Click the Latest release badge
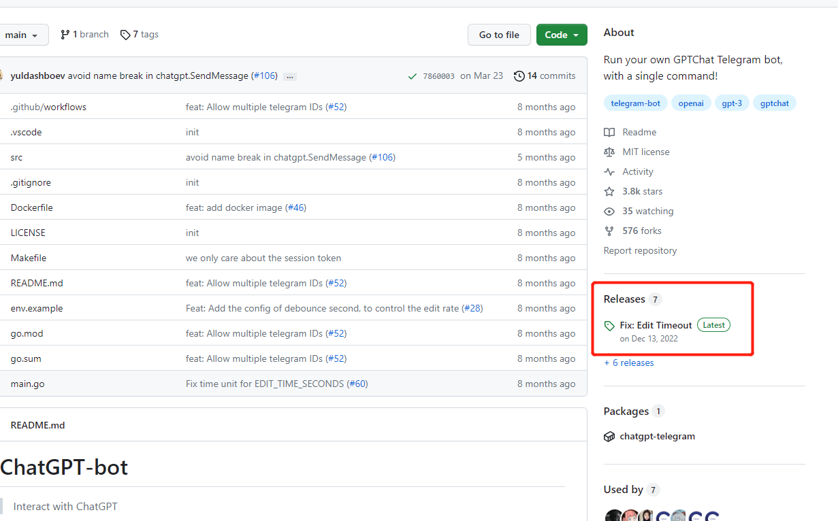 [x=713, y=325]
